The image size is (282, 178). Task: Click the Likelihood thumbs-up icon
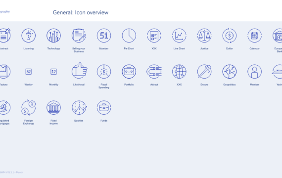tap(79, 71)
